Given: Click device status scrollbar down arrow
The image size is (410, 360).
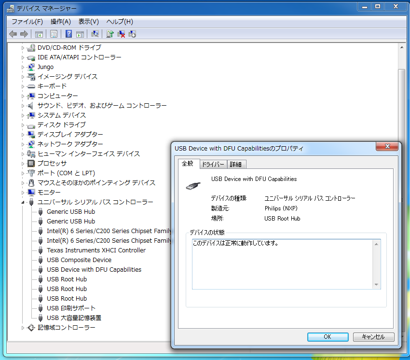Looking at the screenshot, I should click(x=376, y=285).
